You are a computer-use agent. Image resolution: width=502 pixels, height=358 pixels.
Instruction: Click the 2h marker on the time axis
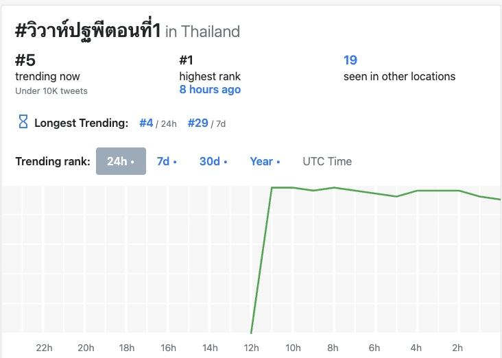pyautogui.click(x=457, y=348)
